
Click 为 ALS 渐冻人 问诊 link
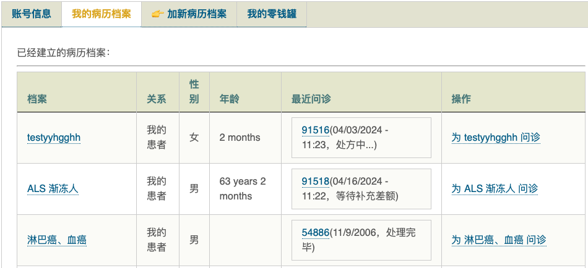(x=495, y=188)
